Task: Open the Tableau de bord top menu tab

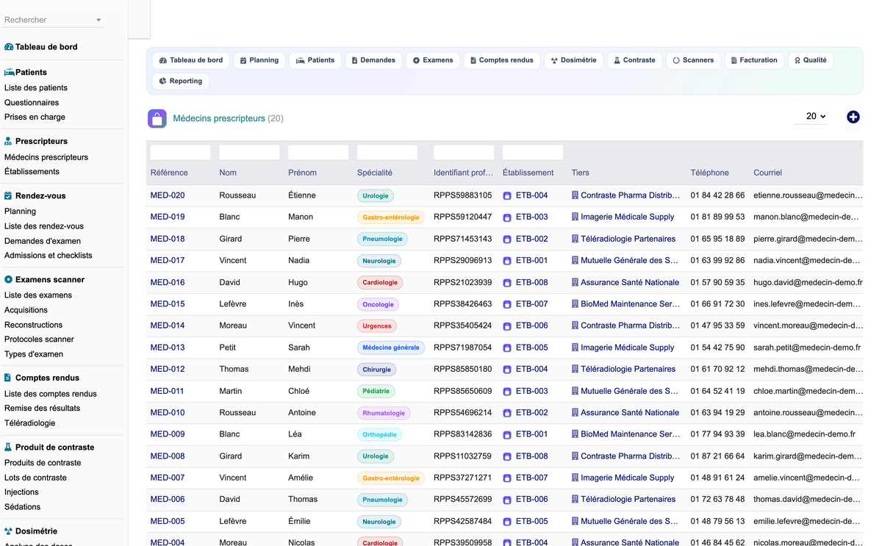Action: click(x=191, y=60)
